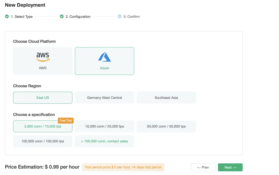This screenshot has width=279, height=175.
Task: Click the check icon next to Configuration step
Action: (61, 16)
